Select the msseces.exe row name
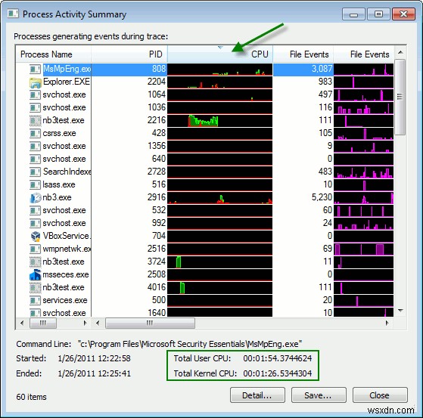This screenshot has width=423, height=418. pyautogui.click(x=66, y=274)
